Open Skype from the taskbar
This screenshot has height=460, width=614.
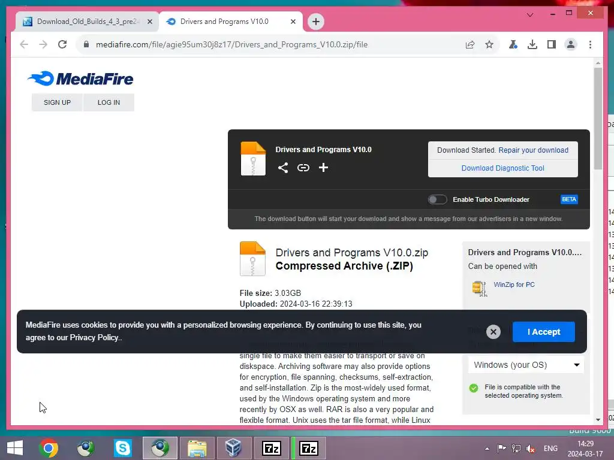coord(122,448)
